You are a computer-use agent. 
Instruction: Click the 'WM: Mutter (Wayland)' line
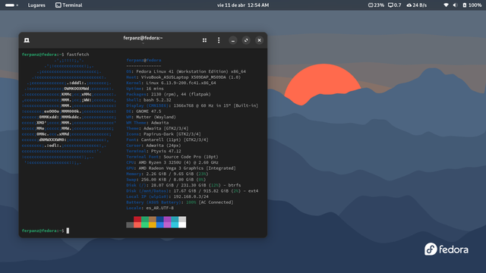pyautogui.click(x=151, y=117)
